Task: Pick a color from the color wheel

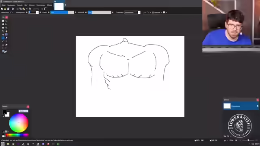Action: coord(19,123)
